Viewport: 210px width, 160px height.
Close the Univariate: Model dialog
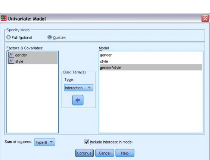pyautogui.click(x=205, y=18)
